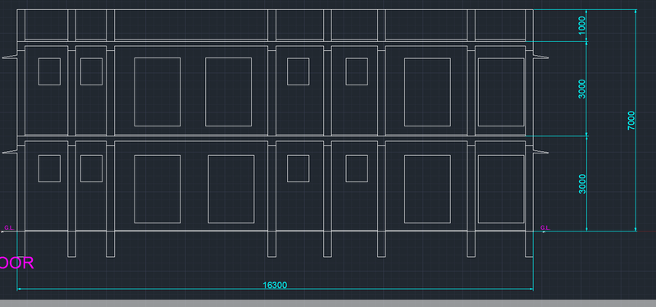Click the rightmost column footing below ground line
656x307 pixels.
coord(529,244)
